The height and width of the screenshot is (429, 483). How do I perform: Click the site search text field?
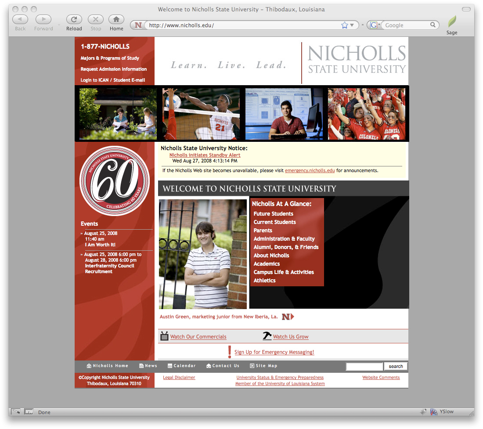tap(364, 366)
